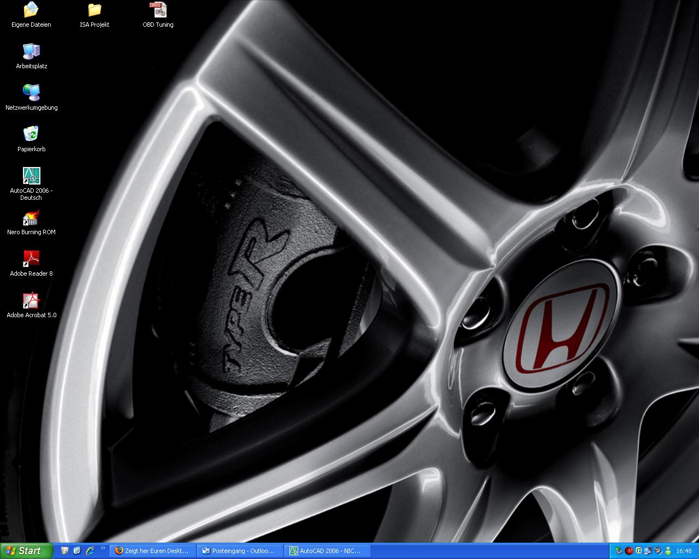Select the Nero Burning ROM shortcut
This screenshot has height=559, width=699.
click(x=31, y=222)
